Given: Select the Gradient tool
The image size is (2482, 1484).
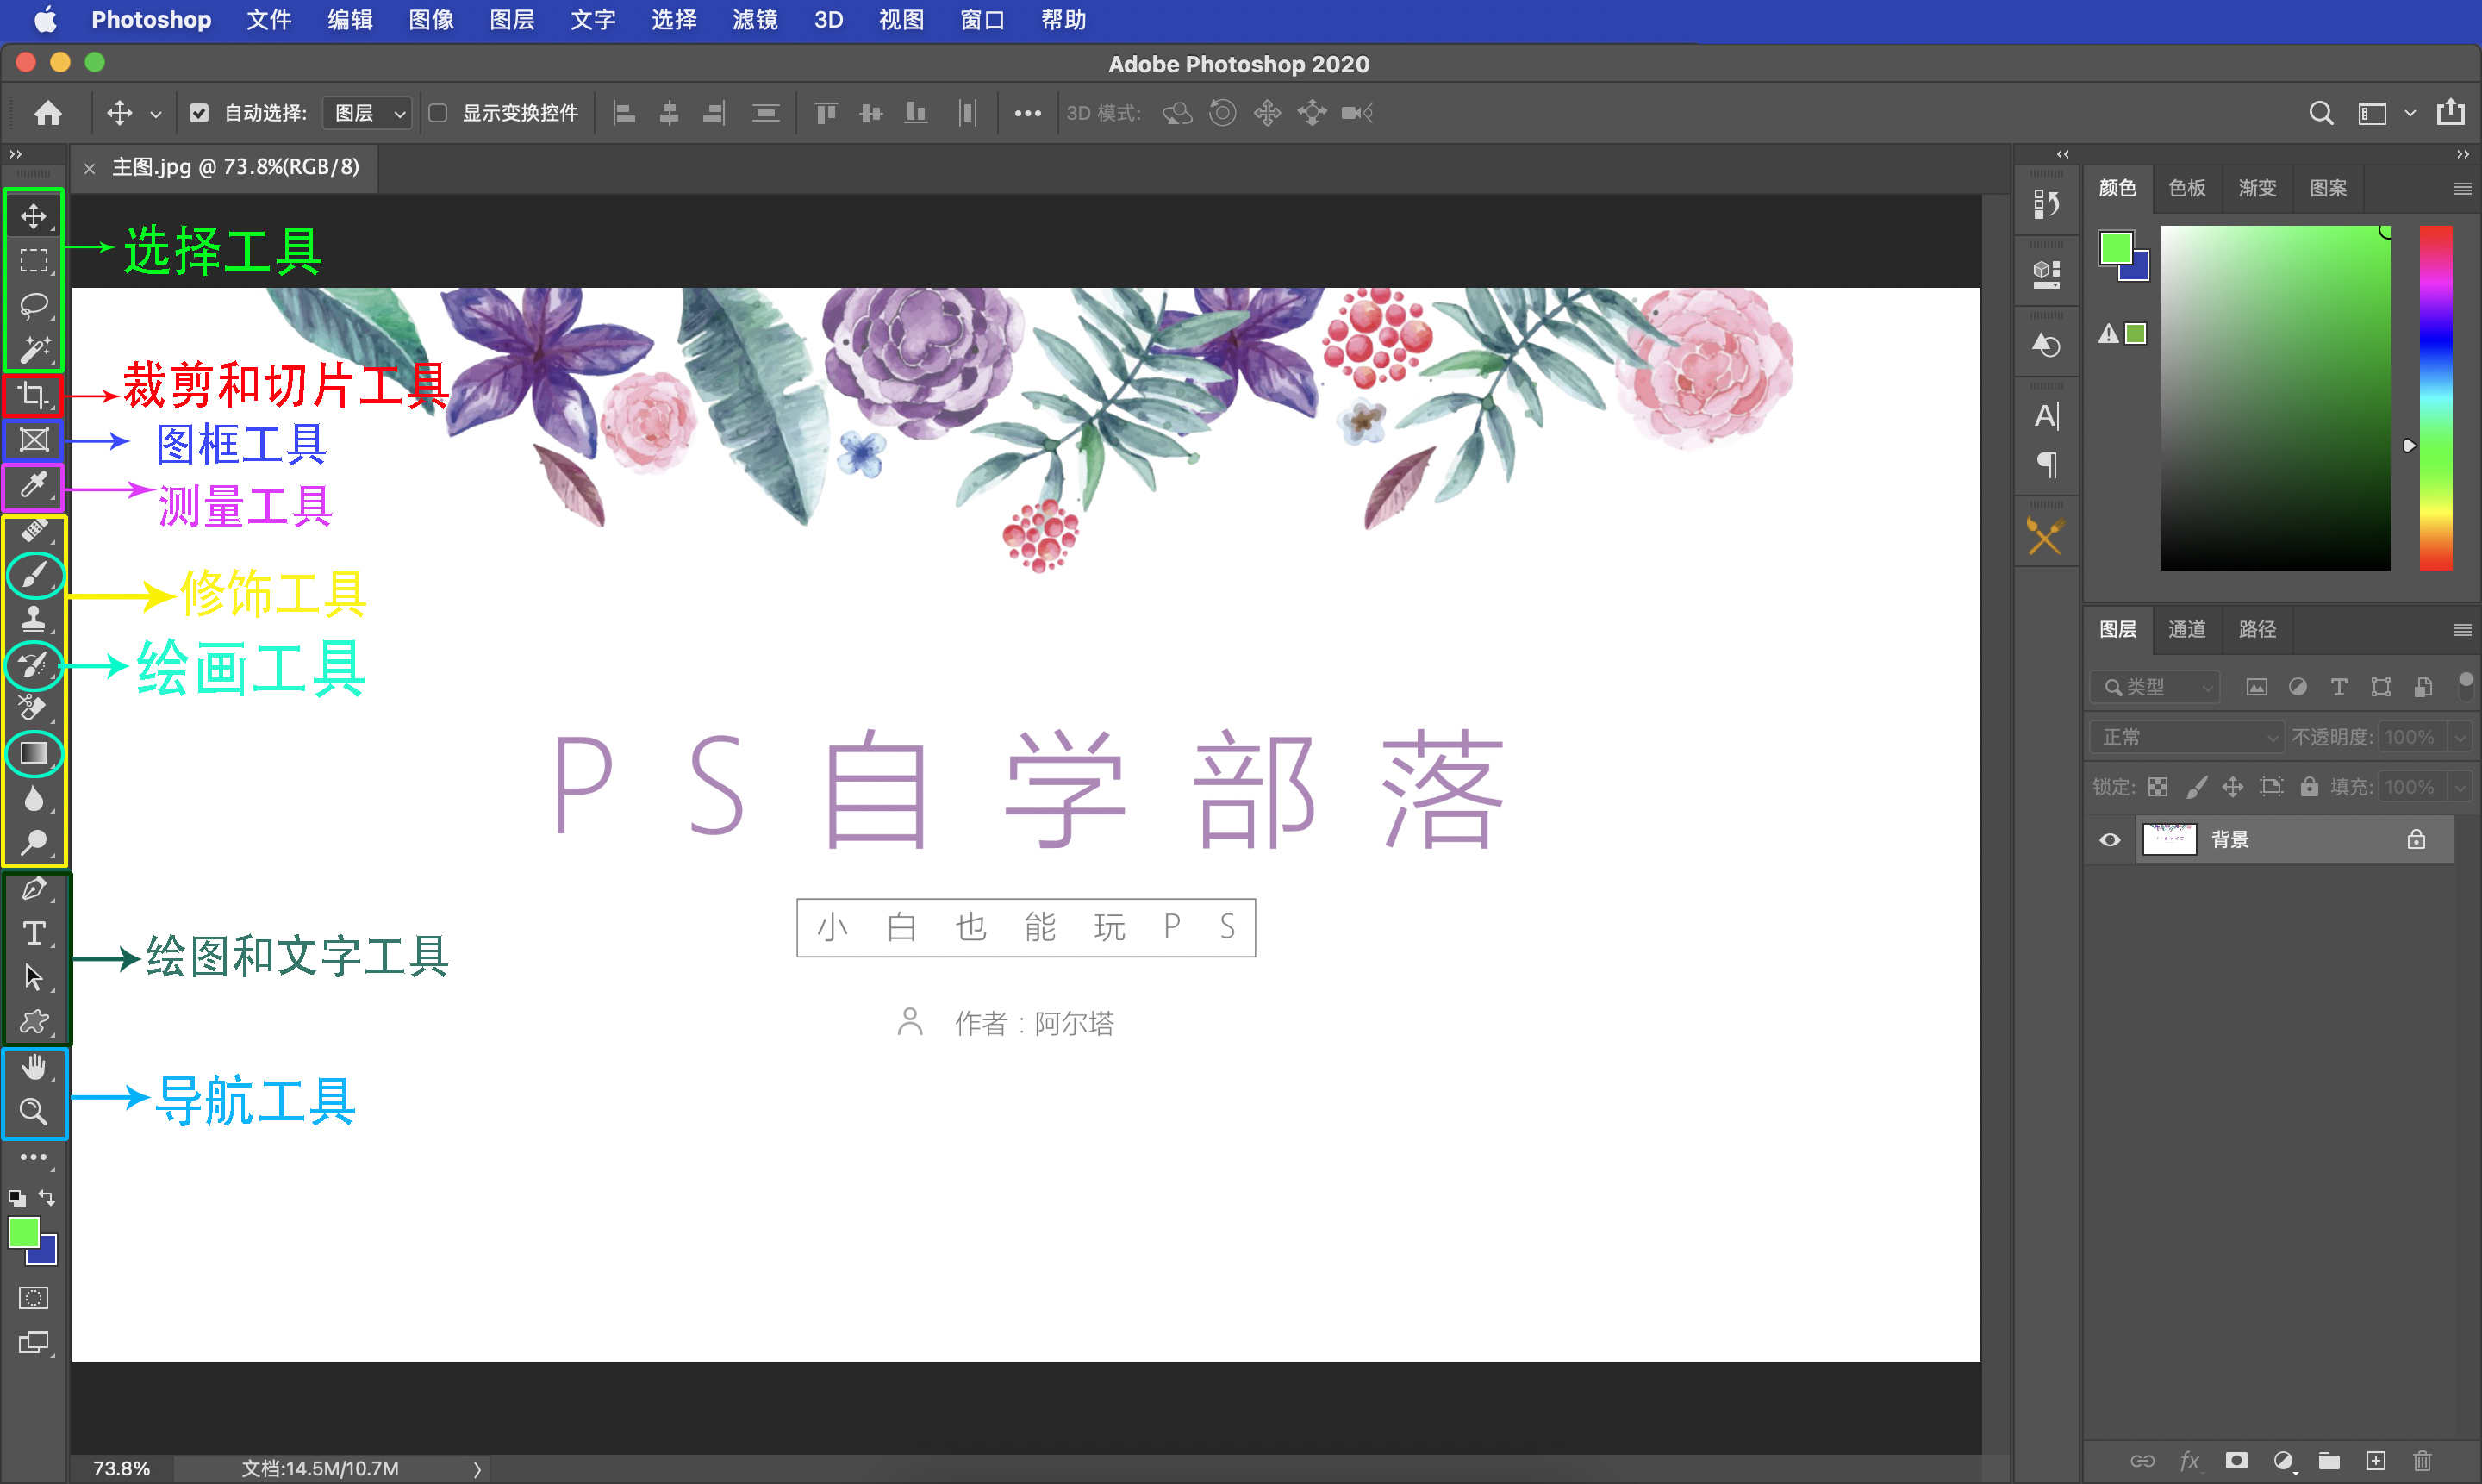Looking at the screenshot, I should [x=33, y=753].
